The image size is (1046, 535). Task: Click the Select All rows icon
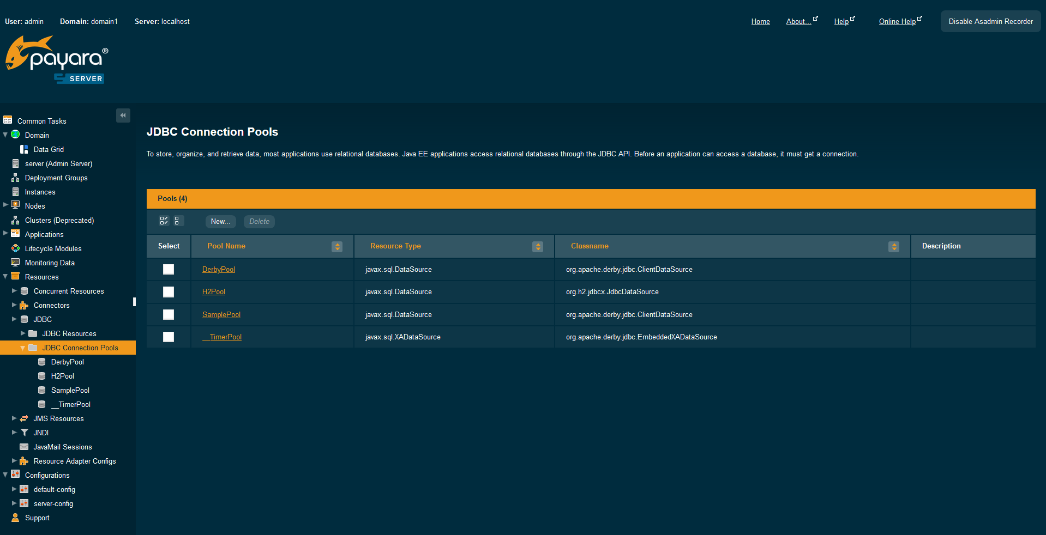click(164, 221)
